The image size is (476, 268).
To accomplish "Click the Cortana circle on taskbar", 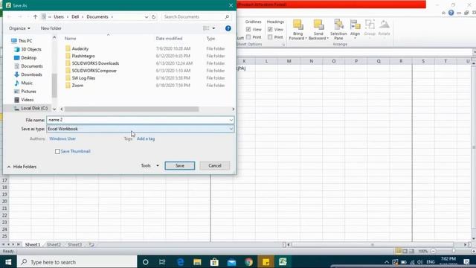I will click(x=146, y=262).
